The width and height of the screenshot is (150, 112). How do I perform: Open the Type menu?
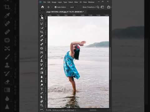click(65, 2)
